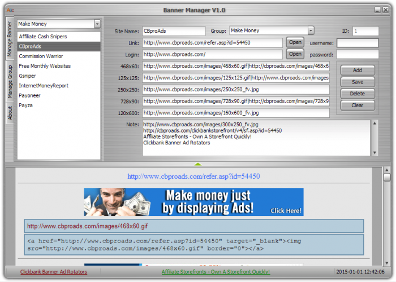The image size is (396, 282).
Task: Select Commission Warrior in site list
Action: click(x=41, y=56)
